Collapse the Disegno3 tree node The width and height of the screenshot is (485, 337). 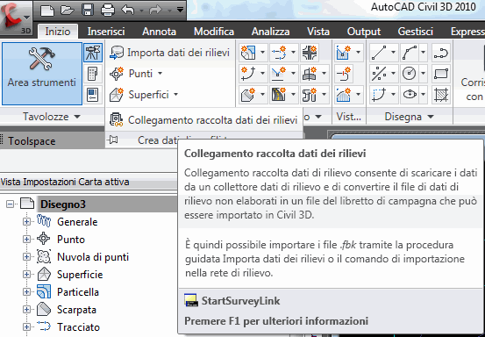[11, 204]
